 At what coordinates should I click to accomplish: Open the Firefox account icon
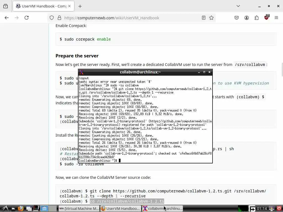[247, 18]
